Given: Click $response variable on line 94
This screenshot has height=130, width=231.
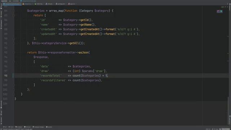Looking at the screenshot, I should point(40,57).
